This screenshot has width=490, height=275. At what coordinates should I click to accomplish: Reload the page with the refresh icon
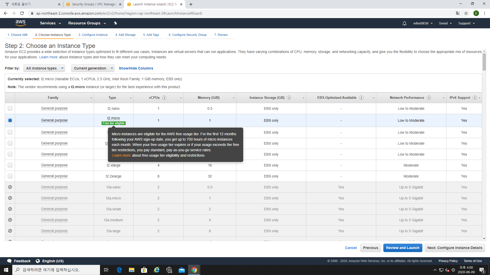[x=22, y=13]
